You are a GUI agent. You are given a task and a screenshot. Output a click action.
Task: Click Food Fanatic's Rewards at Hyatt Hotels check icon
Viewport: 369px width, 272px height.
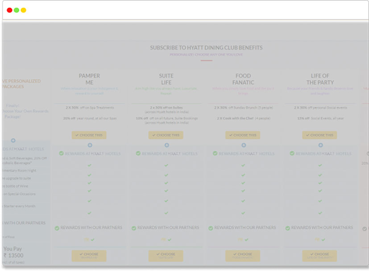pos(215,153)
